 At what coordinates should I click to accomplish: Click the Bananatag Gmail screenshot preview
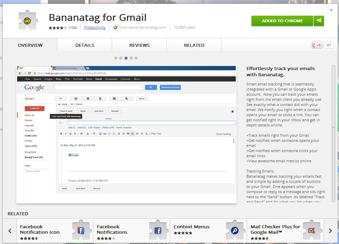(126, 133)
